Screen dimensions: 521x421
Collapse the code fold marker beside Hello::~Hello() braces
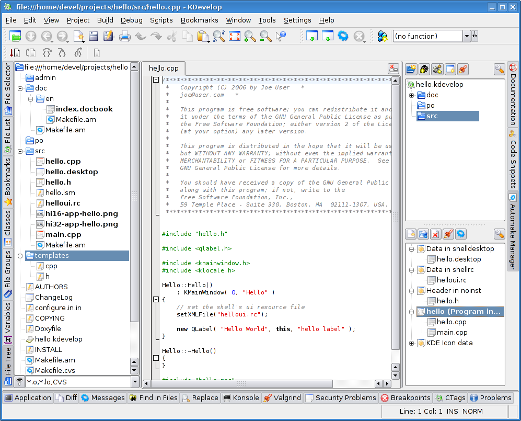155,358
